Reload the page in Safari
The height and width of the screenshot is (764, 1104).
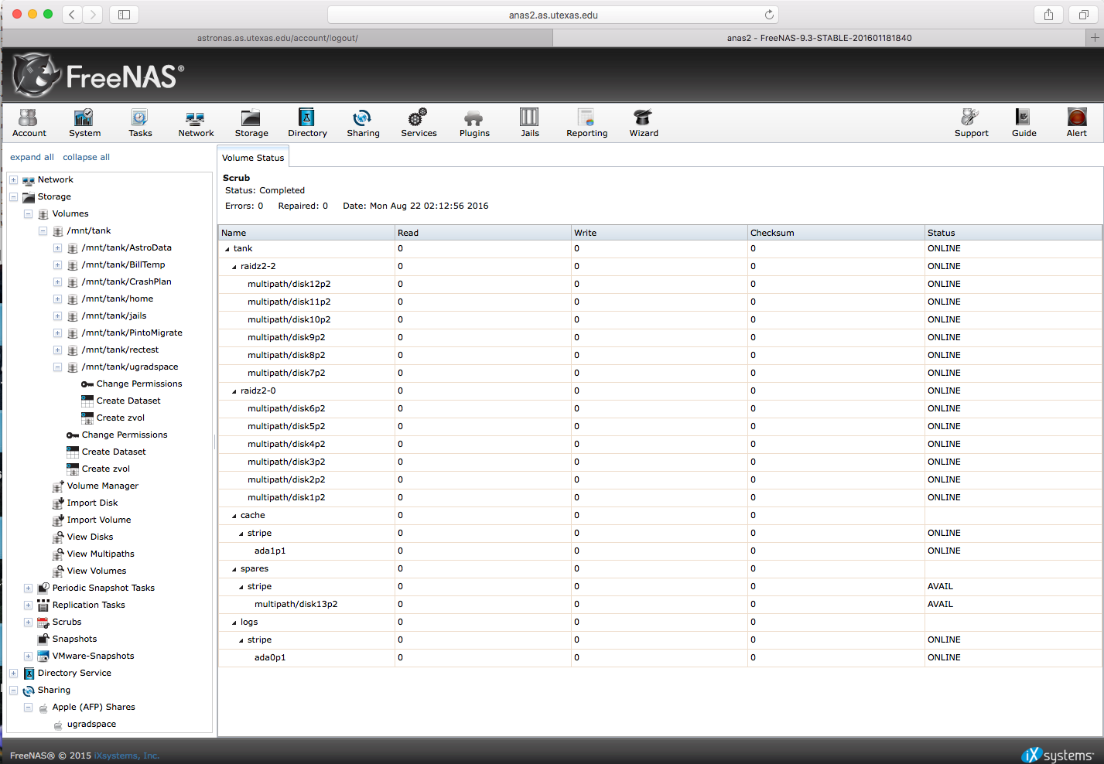(x=769, y=15)
